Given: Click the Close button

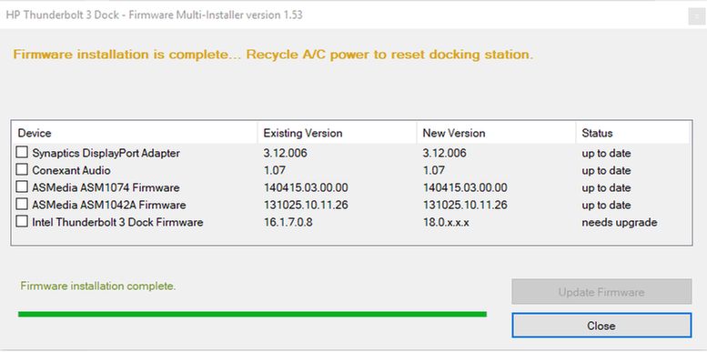Looking at the screenshot, I should pyautogui.click(x=601, y=326).
